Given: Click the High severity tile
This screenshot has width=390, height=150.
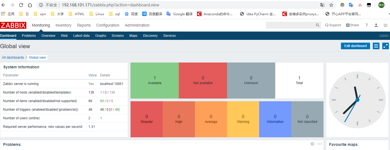Looking at the screenshot, I should 179,119.
